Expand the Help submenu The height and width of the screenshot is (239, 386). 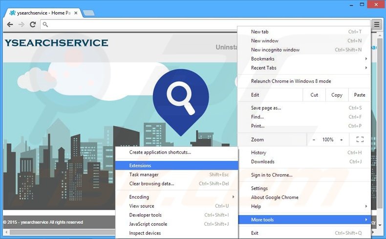pos(305,206)
